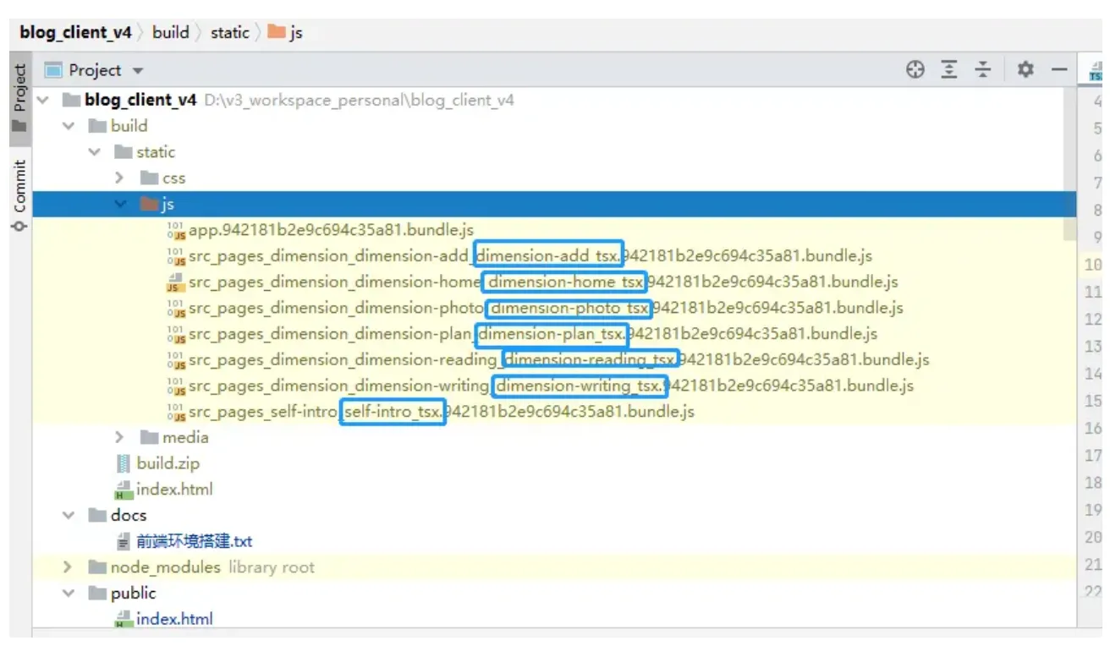Click the css folder icon
Image resolution: width=1110 pixels, height=646 pixels.
pyautogui.click(x=149, y=178)
